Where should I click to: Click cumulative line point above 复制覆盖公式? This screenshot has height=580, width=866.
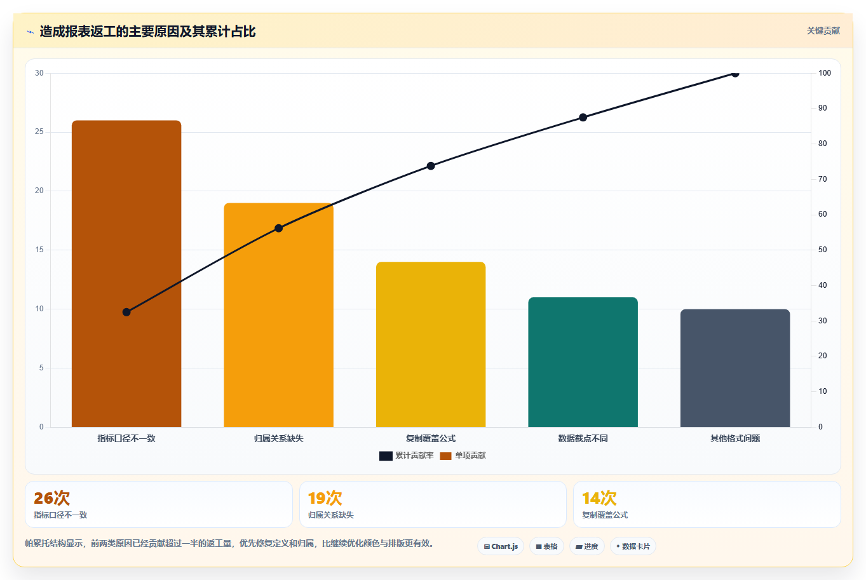click(x=431, y=166)
